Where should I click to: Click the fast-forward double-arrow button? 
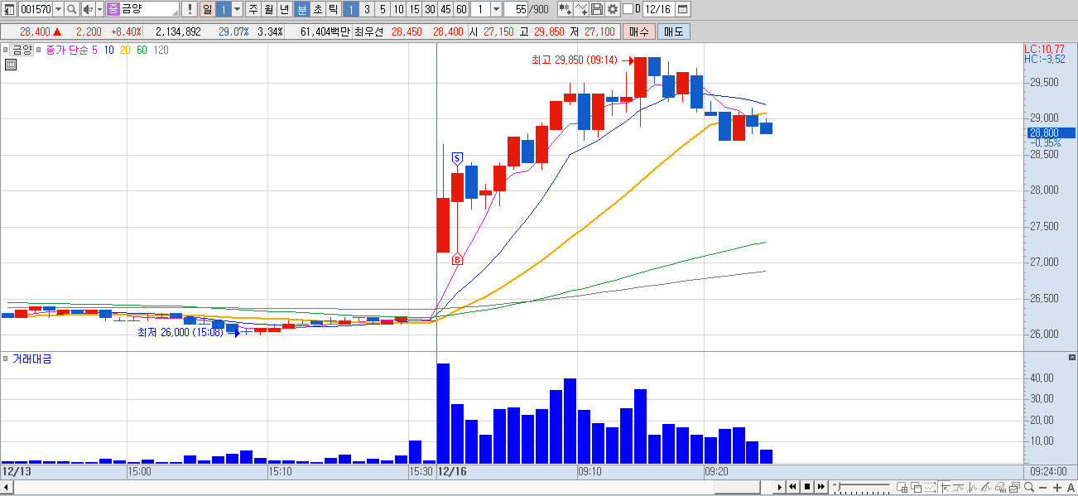tap(821, 487)
